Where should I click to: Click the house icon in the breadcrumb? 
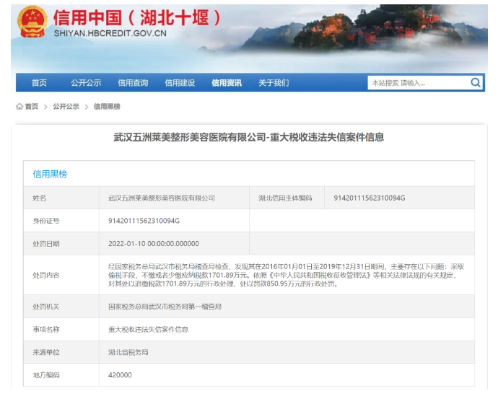pyautogui.click(x=19, y=107)
